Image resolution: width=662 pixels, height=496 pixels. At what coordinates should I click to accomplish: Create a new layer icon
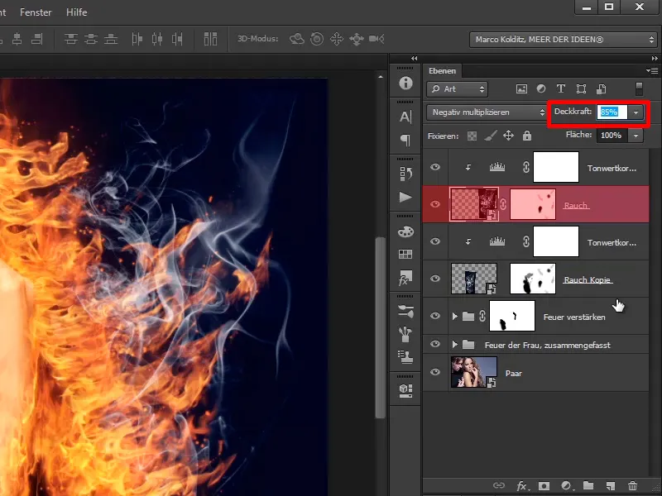coord(611,486)
